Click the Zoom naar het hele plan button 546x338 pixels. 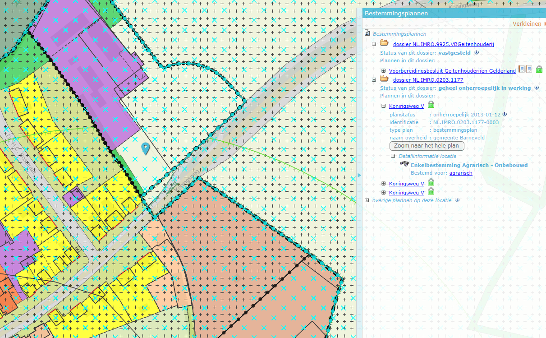coord(427,146)
